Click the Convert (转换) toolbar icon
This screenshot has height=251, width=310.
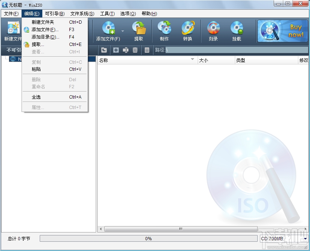[x=187, y=28]
